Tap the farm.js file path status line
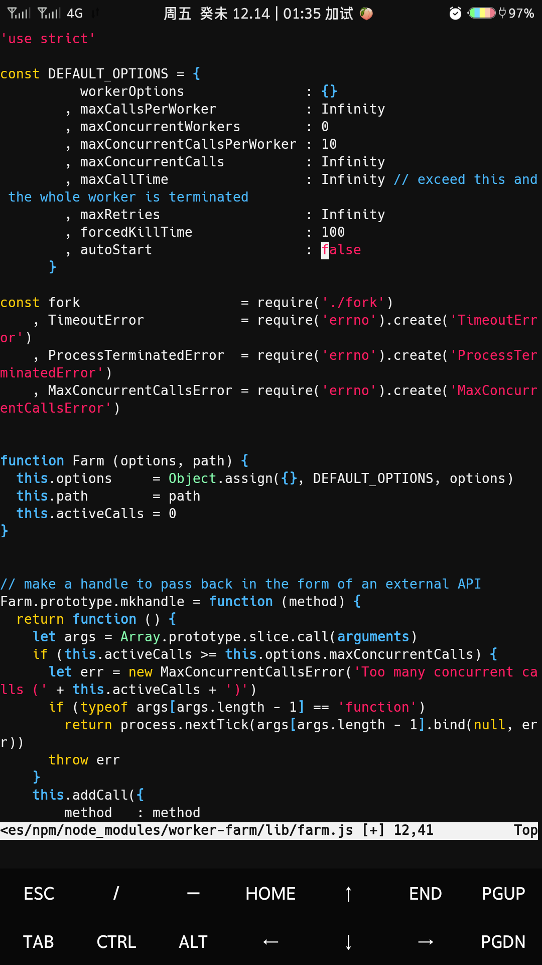This screenshot has width=542, height=965. pyautogui.click(x=217, y=830)
